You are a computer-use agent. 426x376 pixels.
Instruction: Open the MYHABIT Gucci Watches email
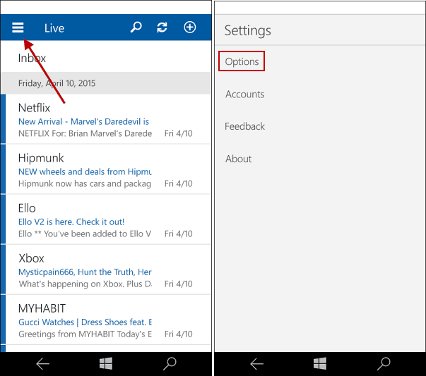pos(106,320)
